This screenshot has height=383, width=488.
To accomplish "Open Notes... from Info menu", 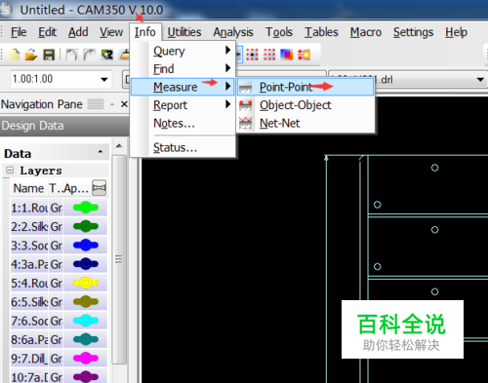I will 183,123.
